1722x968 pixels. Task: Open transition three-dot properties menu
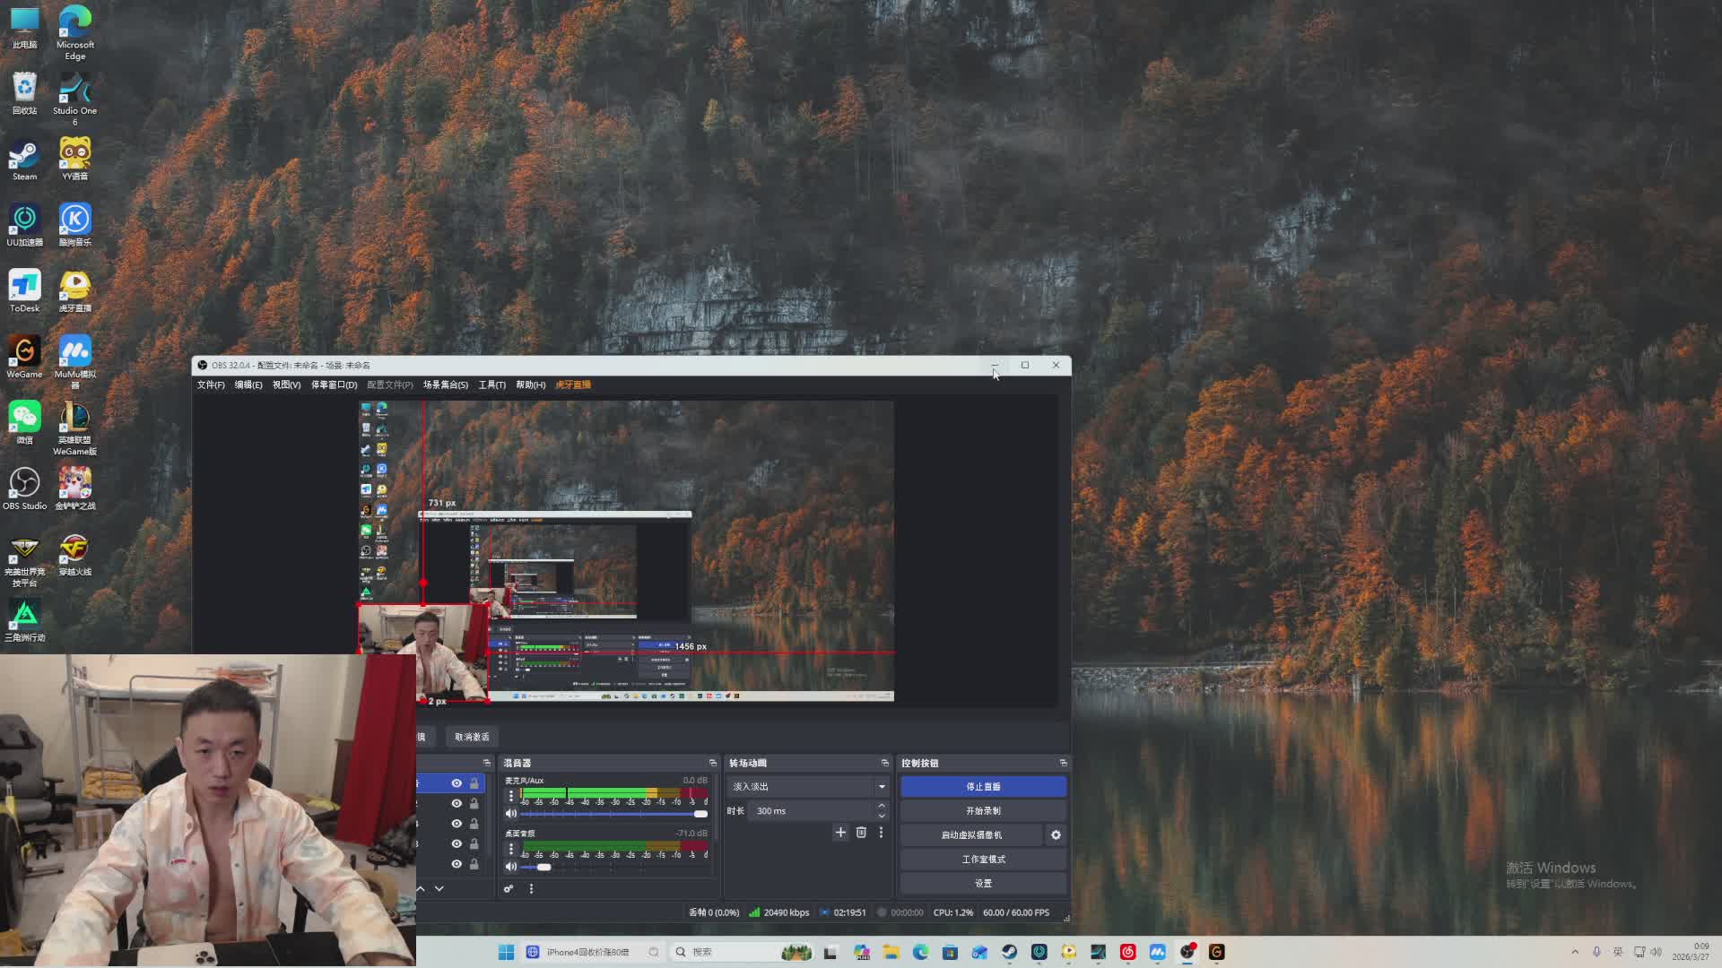(x=881, y=833)
